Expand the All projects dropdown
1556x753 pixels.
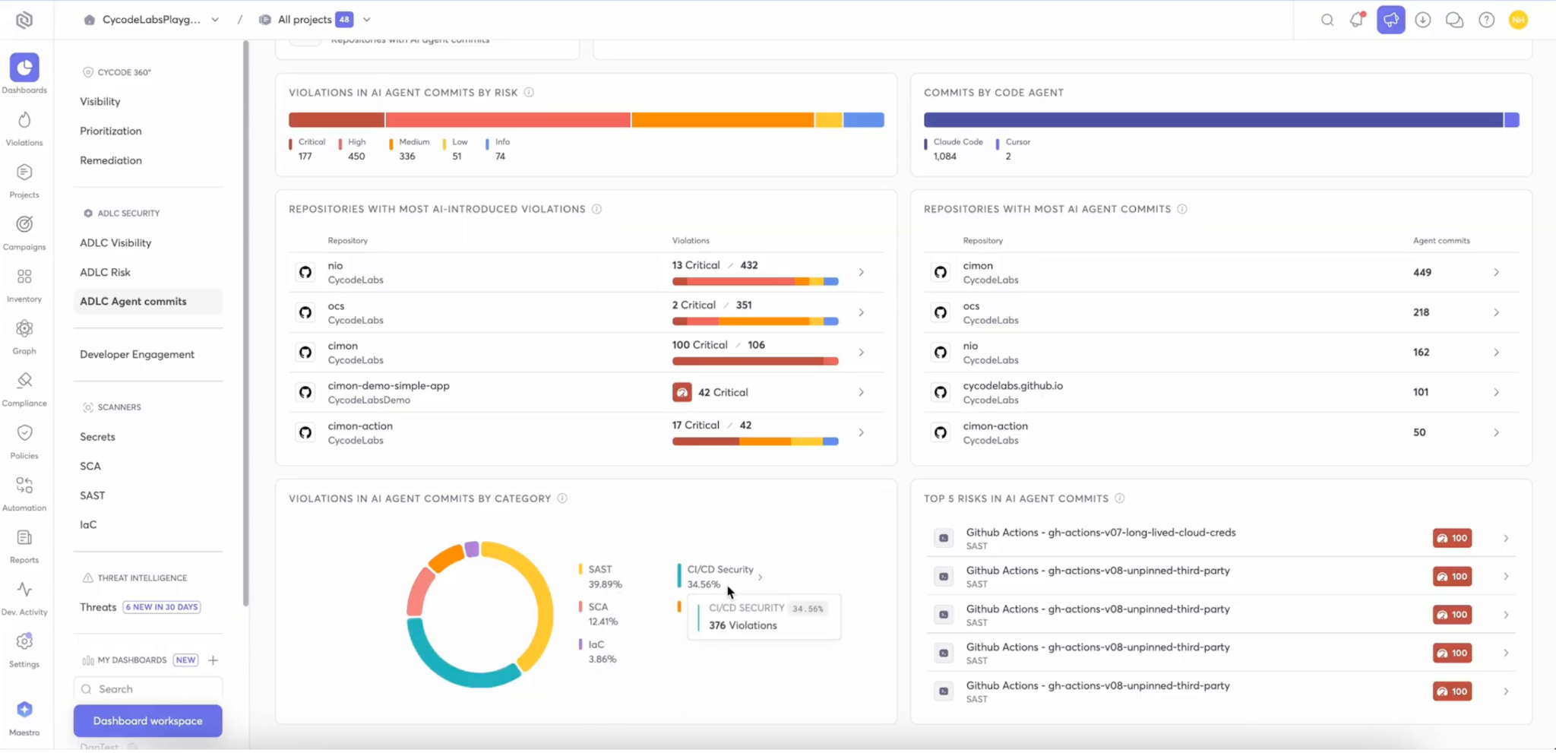coord(367,20)
